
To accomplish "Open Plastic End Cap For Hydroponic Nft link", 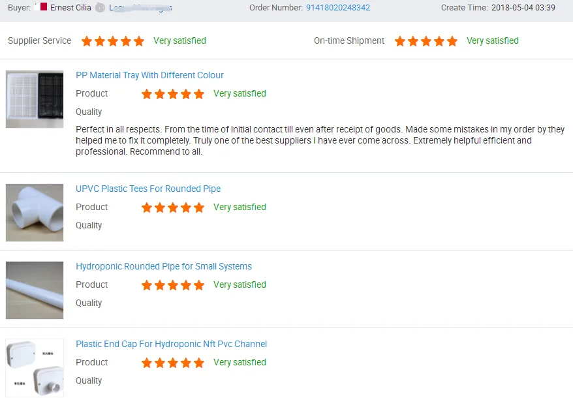I will coord(171,344).
